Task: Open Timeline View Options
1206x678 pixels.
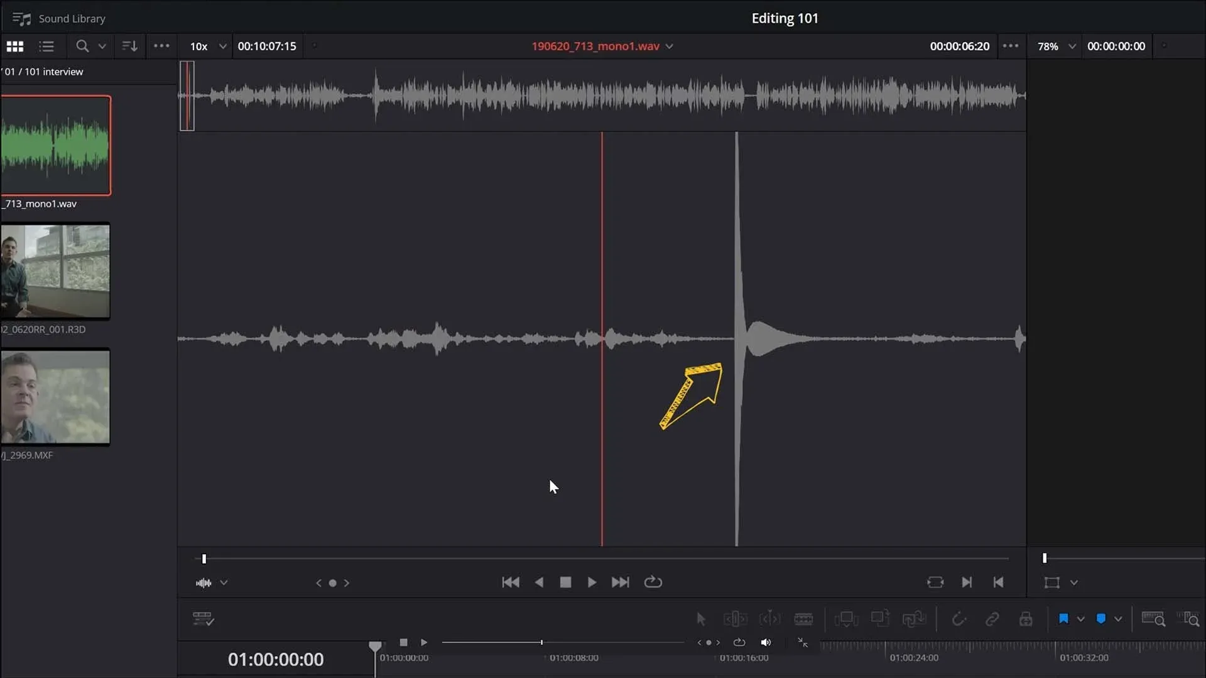Action: 204,619
